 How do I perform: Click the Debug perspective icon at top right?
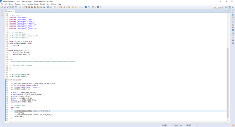coord(233,7)
